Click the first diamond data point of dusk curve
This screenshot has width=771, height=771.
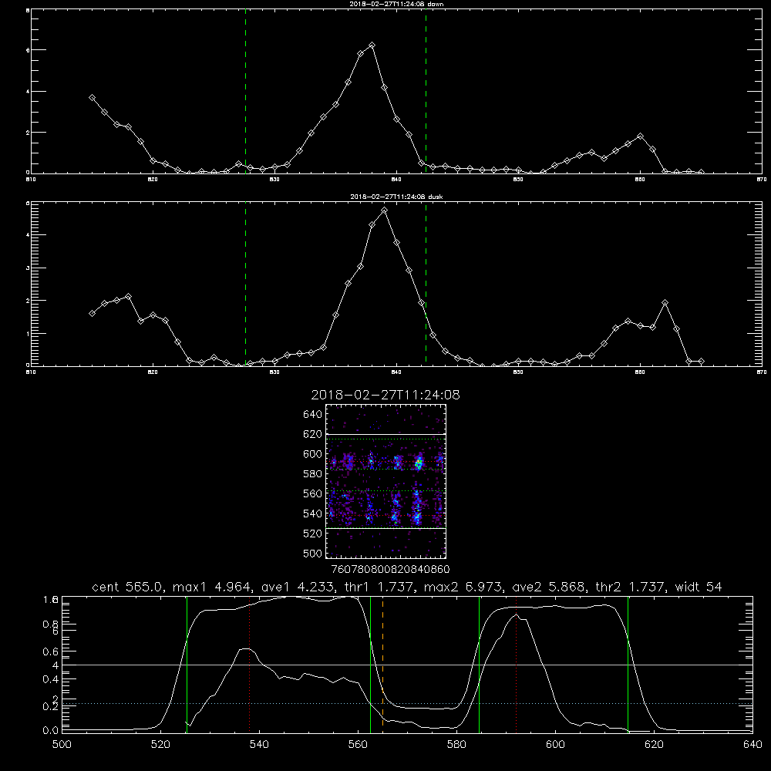point(92,313)
